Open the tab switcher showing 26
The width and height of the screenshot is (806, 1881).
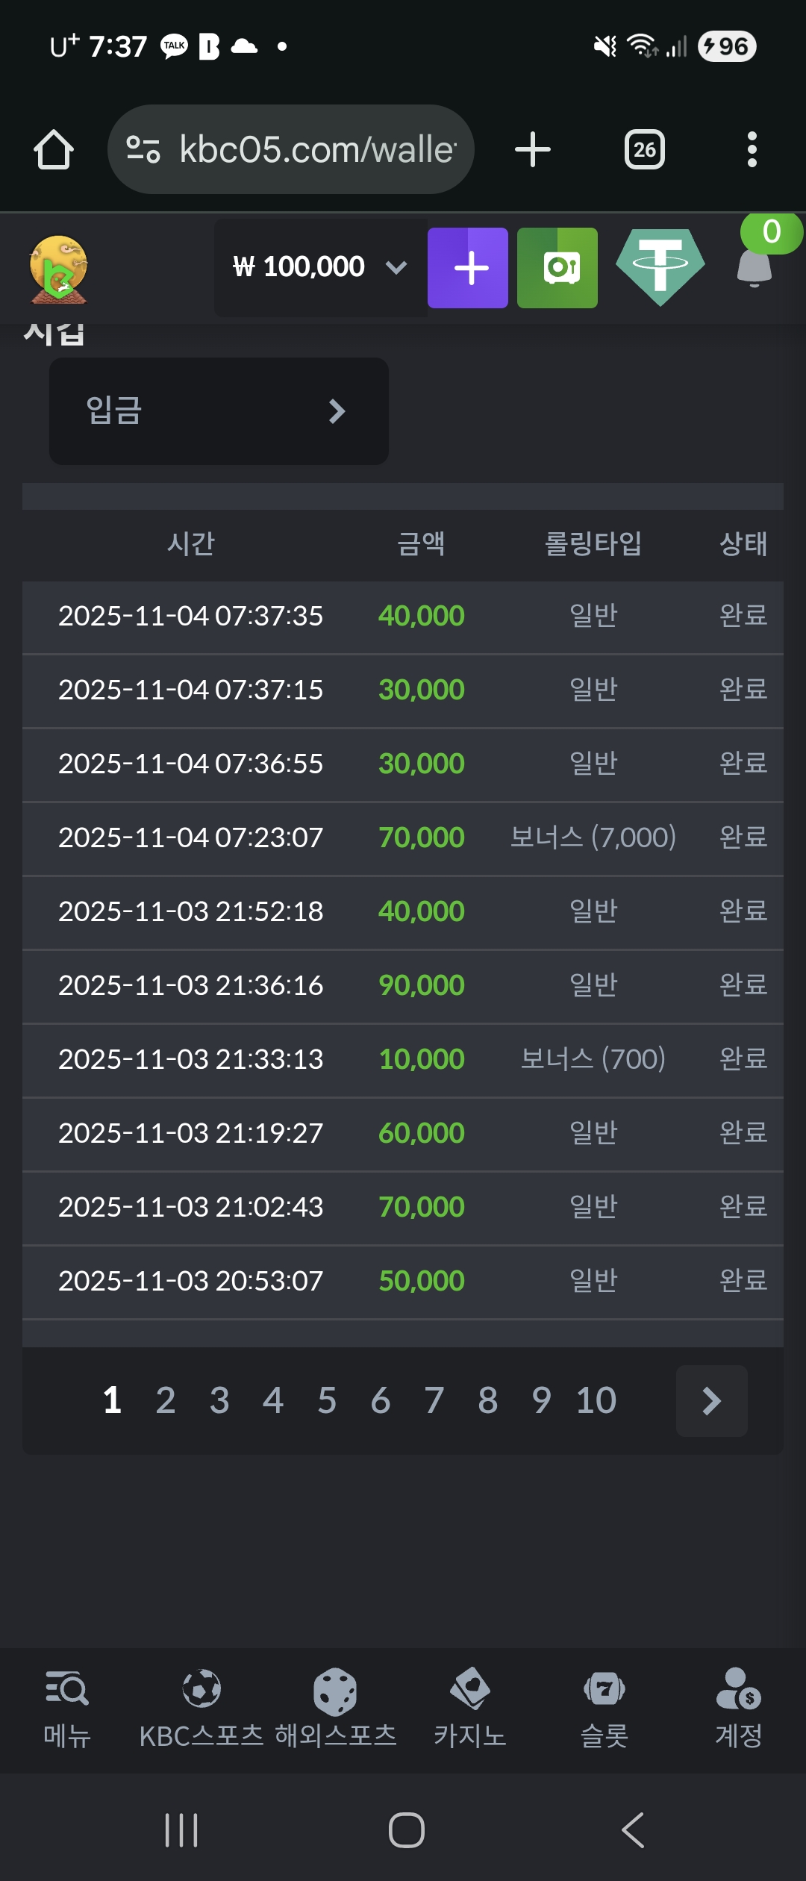644,149
